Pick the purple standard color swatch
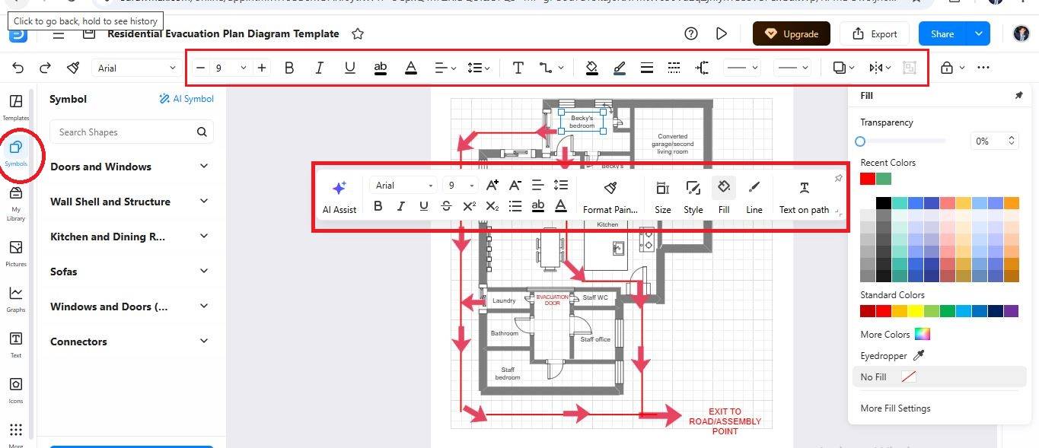 tap(1011, 311)
